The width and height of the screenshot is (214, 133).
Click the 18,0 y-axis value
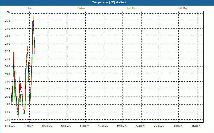(x=7, y=82)
